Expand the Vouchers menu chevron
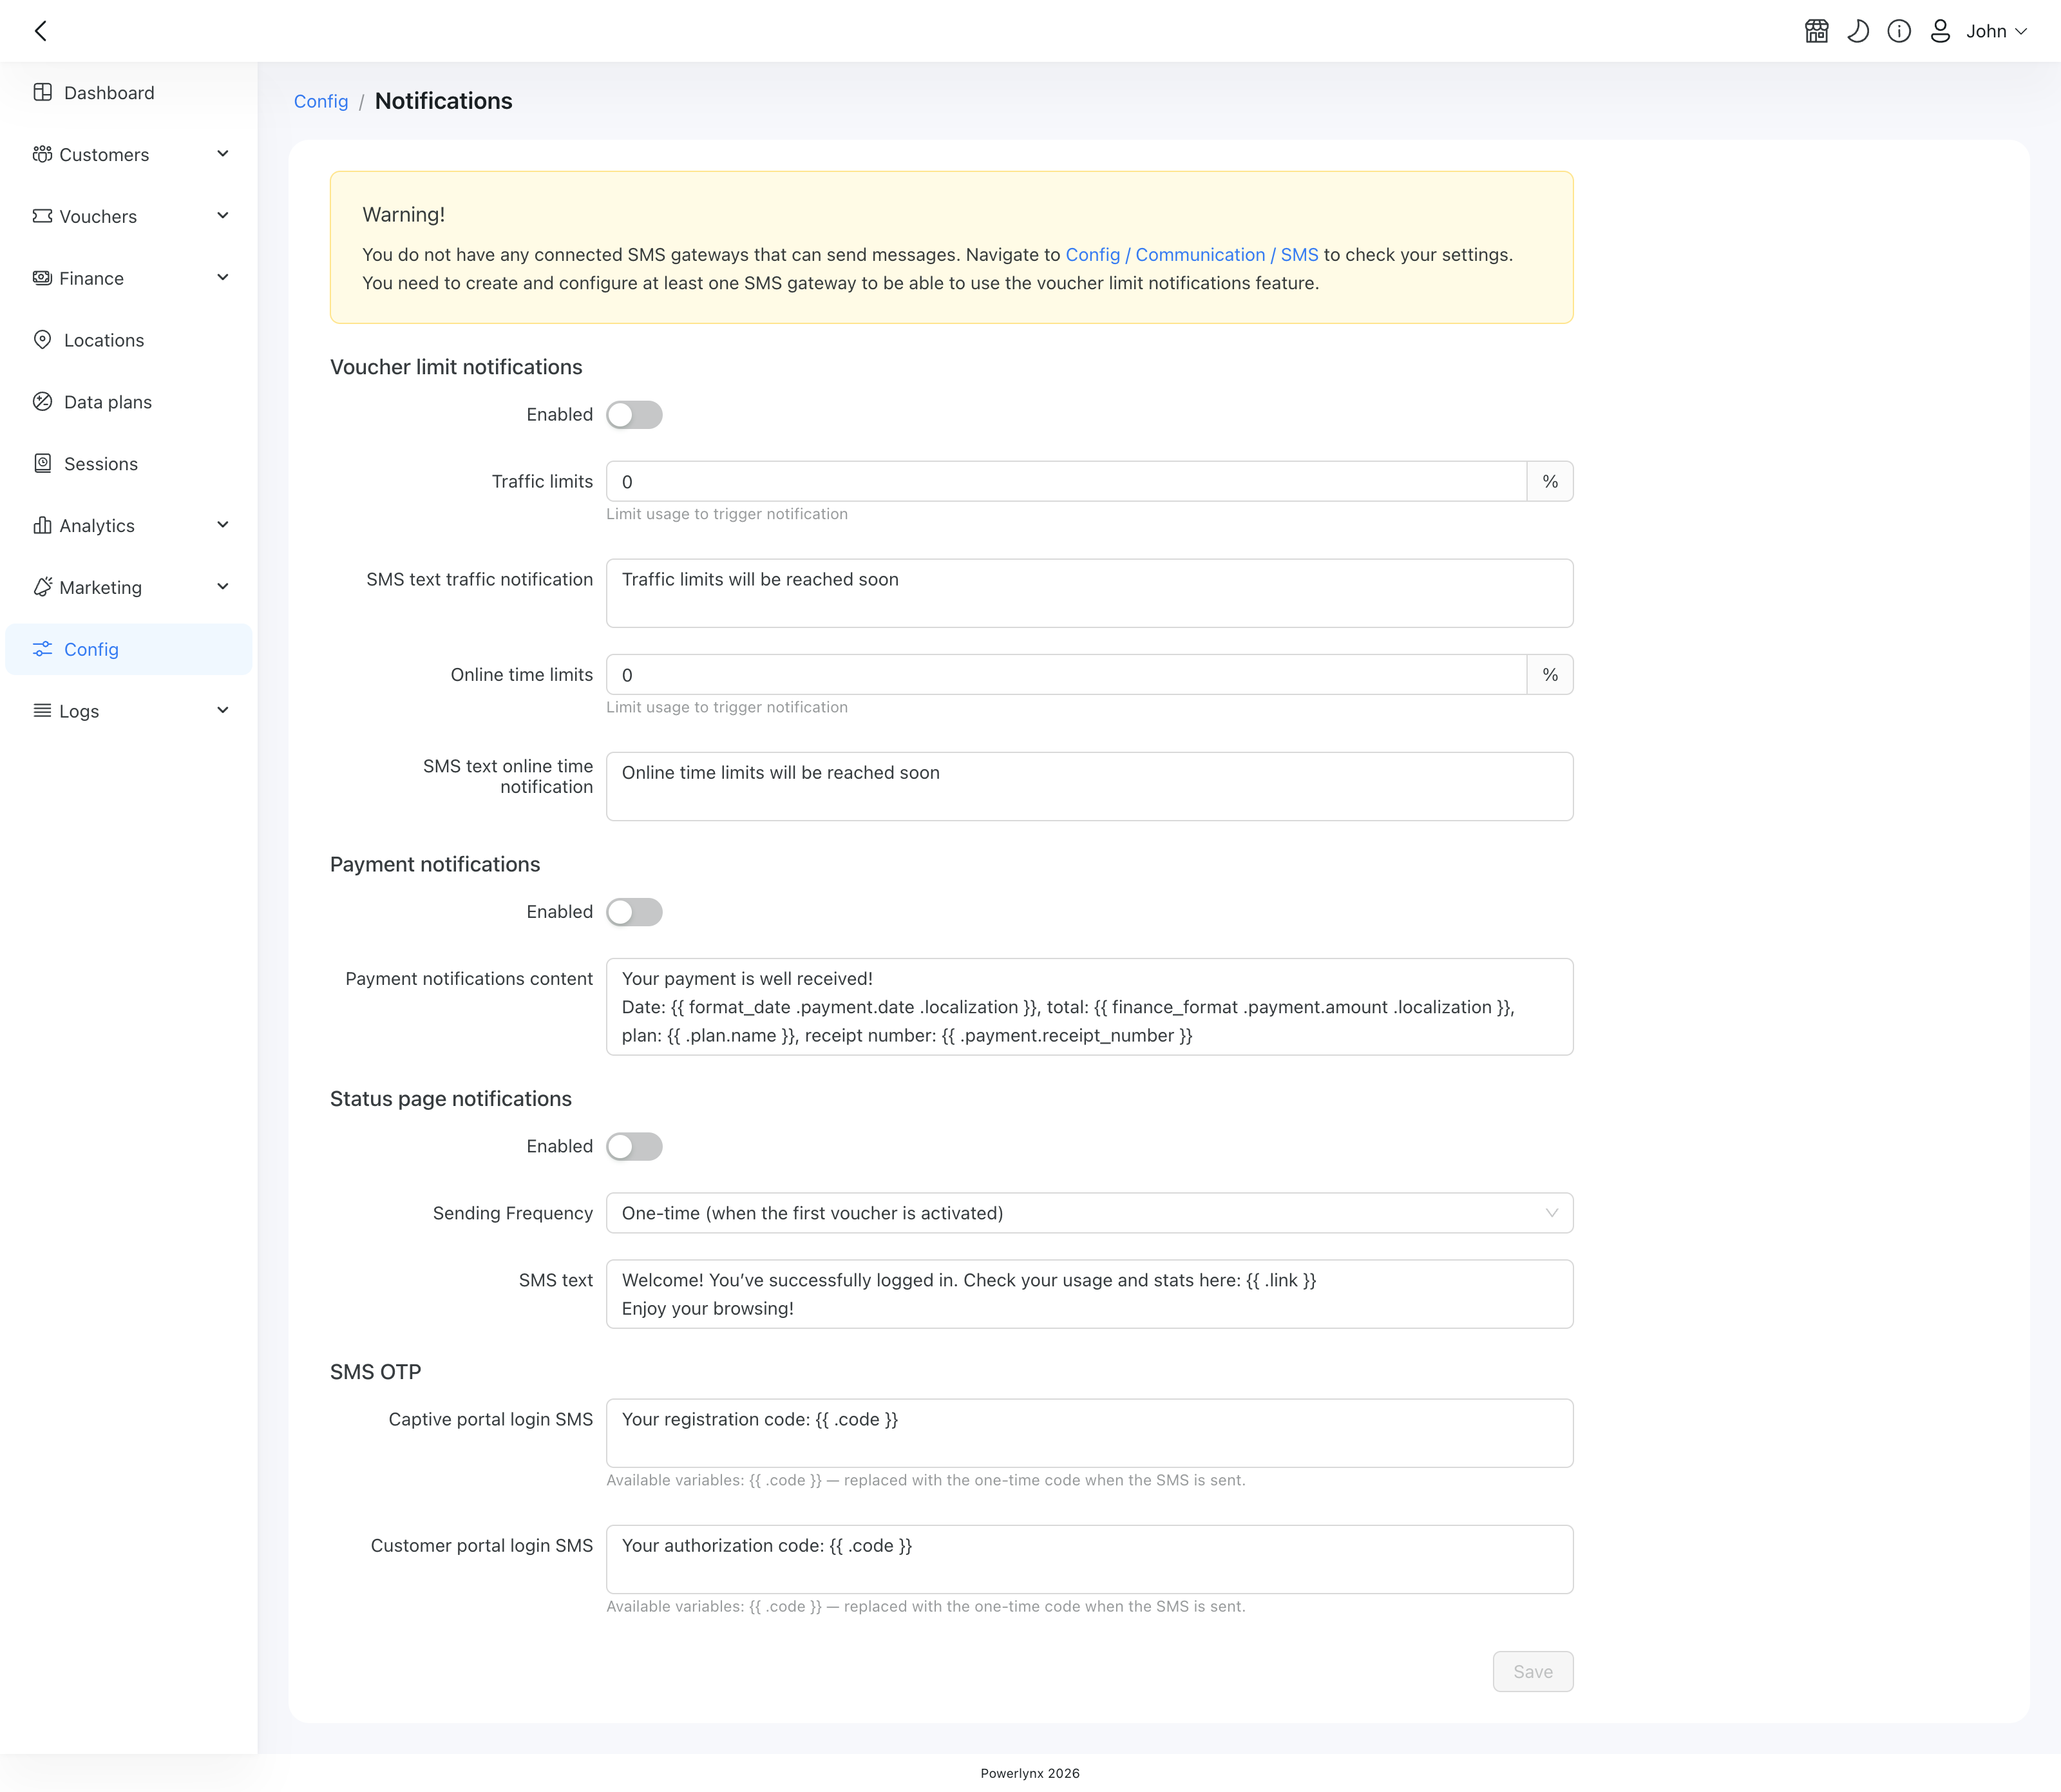This screenshot has width=2061, height=1792. [223, 216]
